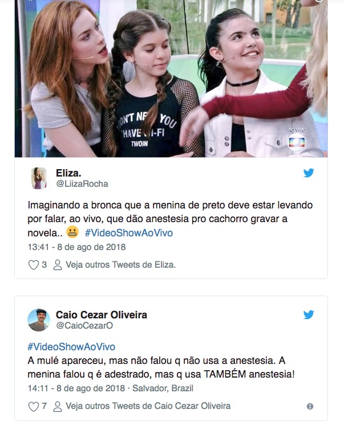Open the embedded TV screenshot image
344x430 pixels.
tap(171, 79)
